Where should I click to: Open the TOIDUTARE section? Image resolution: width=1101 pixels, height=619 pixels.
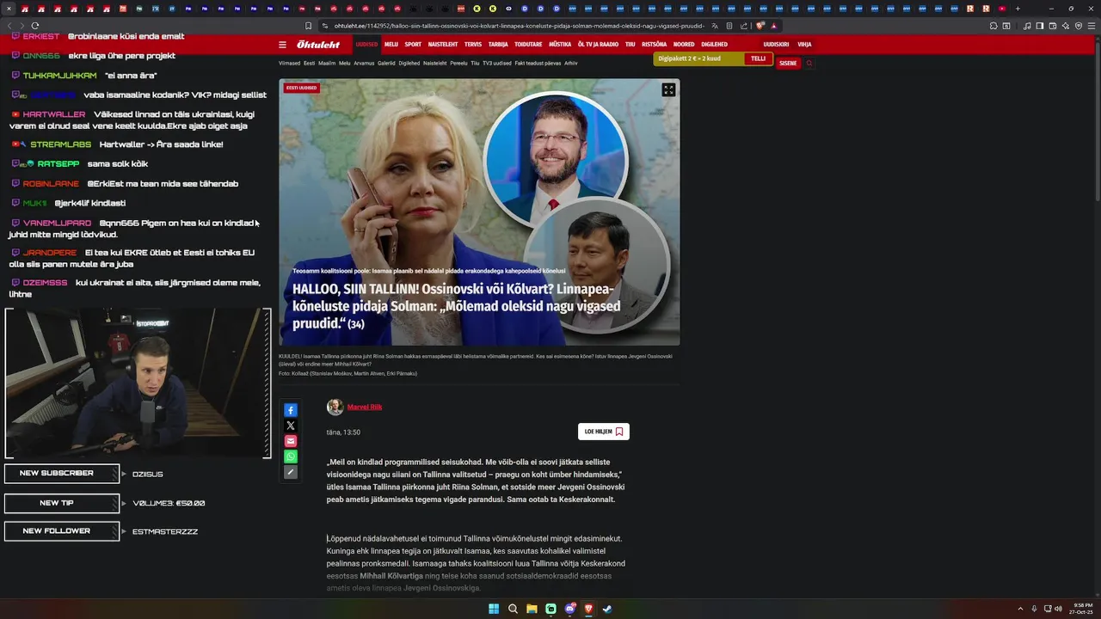528,45
